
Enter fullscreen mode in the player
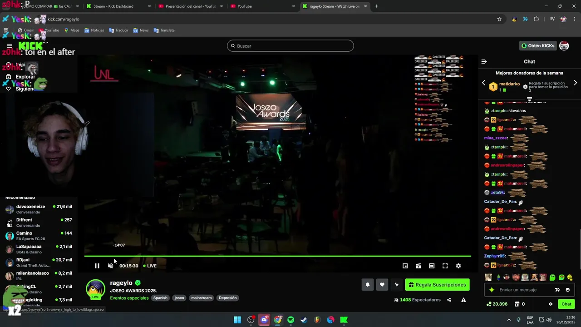445,266
